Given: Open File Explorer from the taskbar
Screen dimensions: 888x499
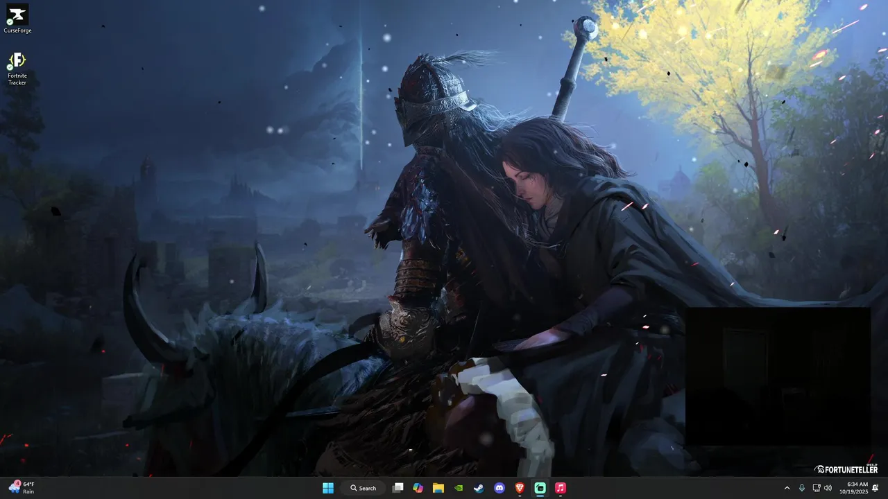Looking at the screenshot, I should tap(438, 488).
